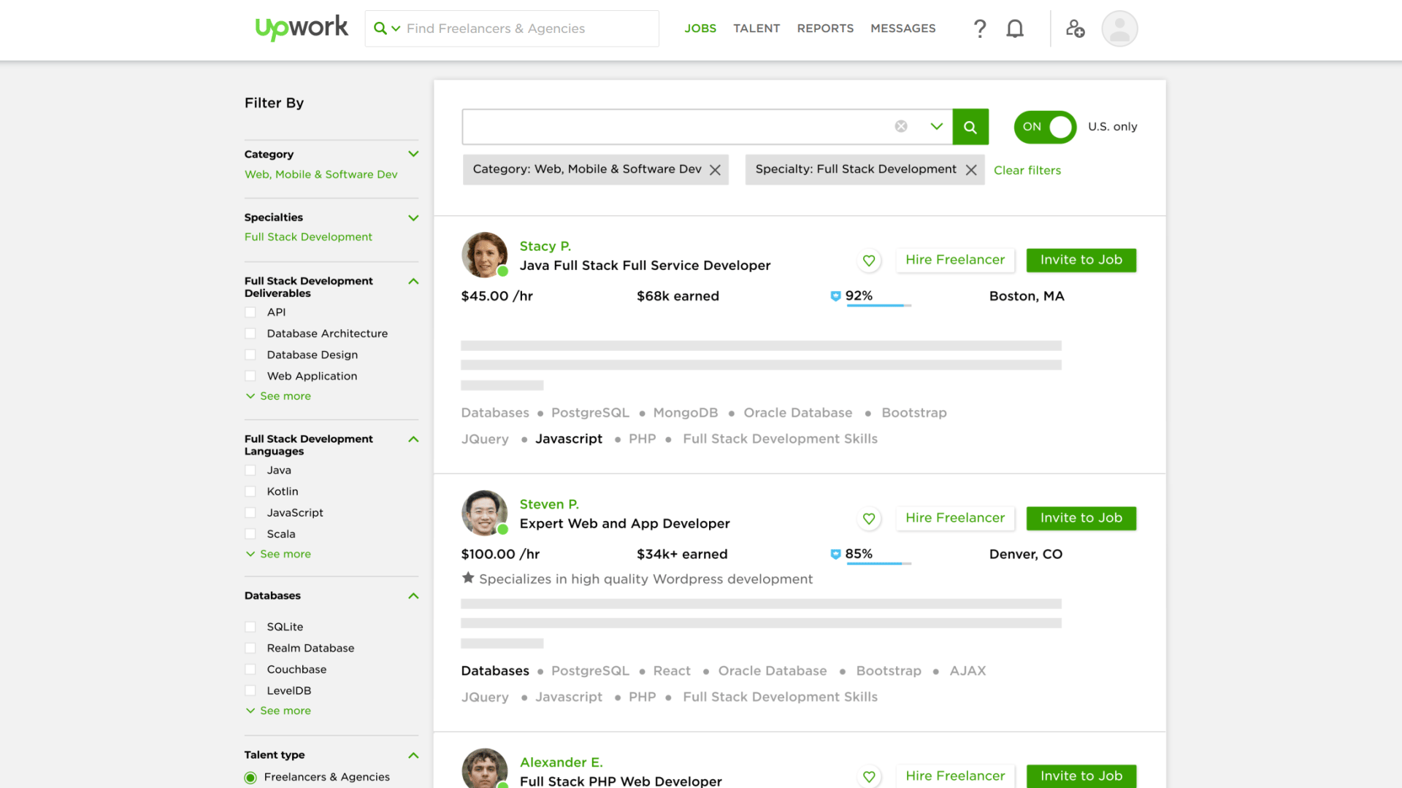The image size is (1402, 788).
Task: Switch to the TALENT section
Action: [x=756, y=28]
